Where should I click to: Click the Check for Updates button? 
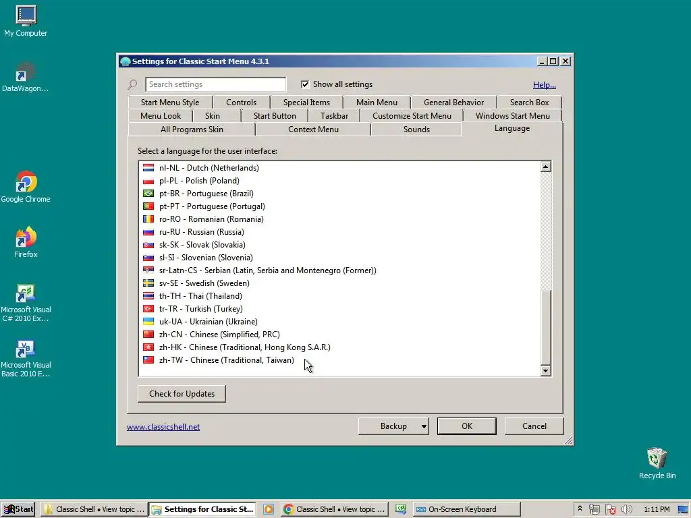pos(182,394)
